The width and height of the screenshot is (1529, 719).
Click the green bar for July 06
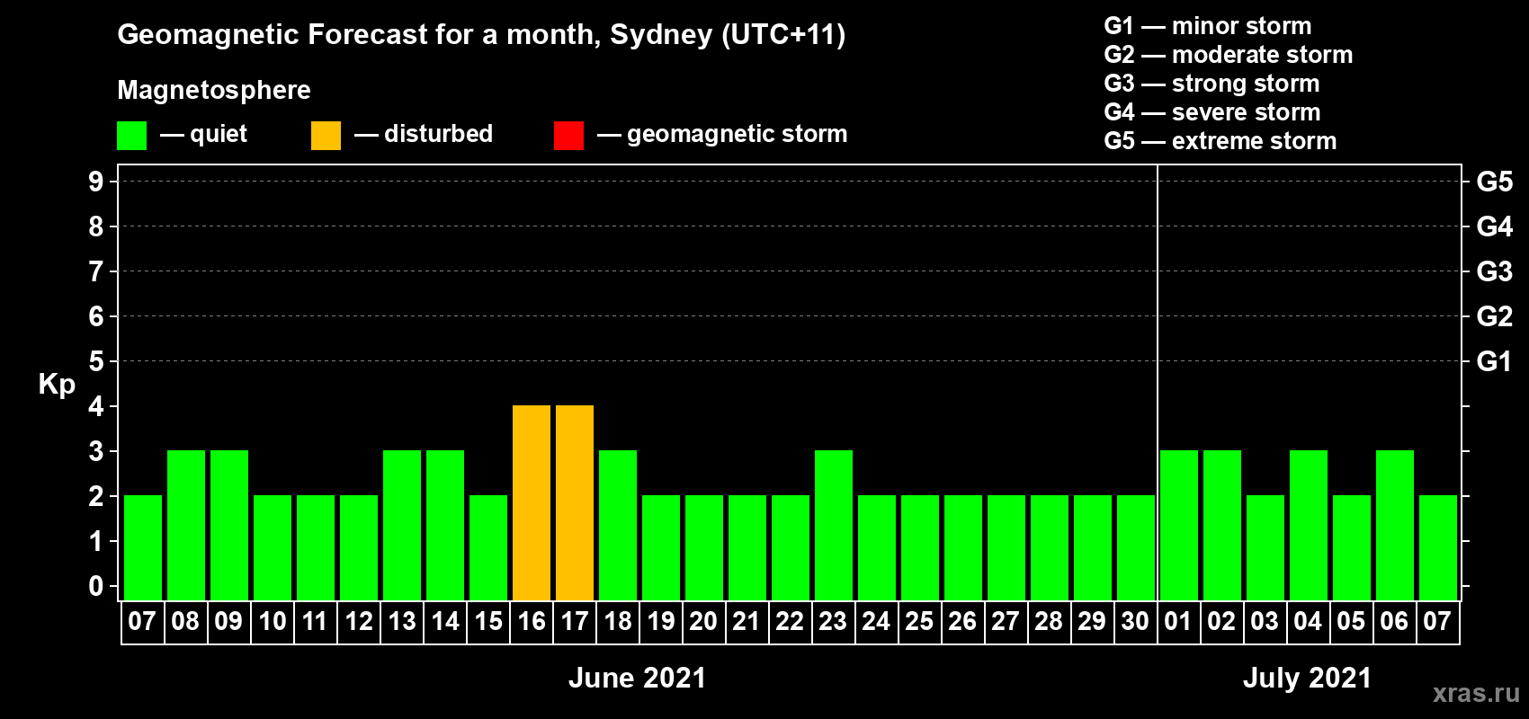point(1395,525)
